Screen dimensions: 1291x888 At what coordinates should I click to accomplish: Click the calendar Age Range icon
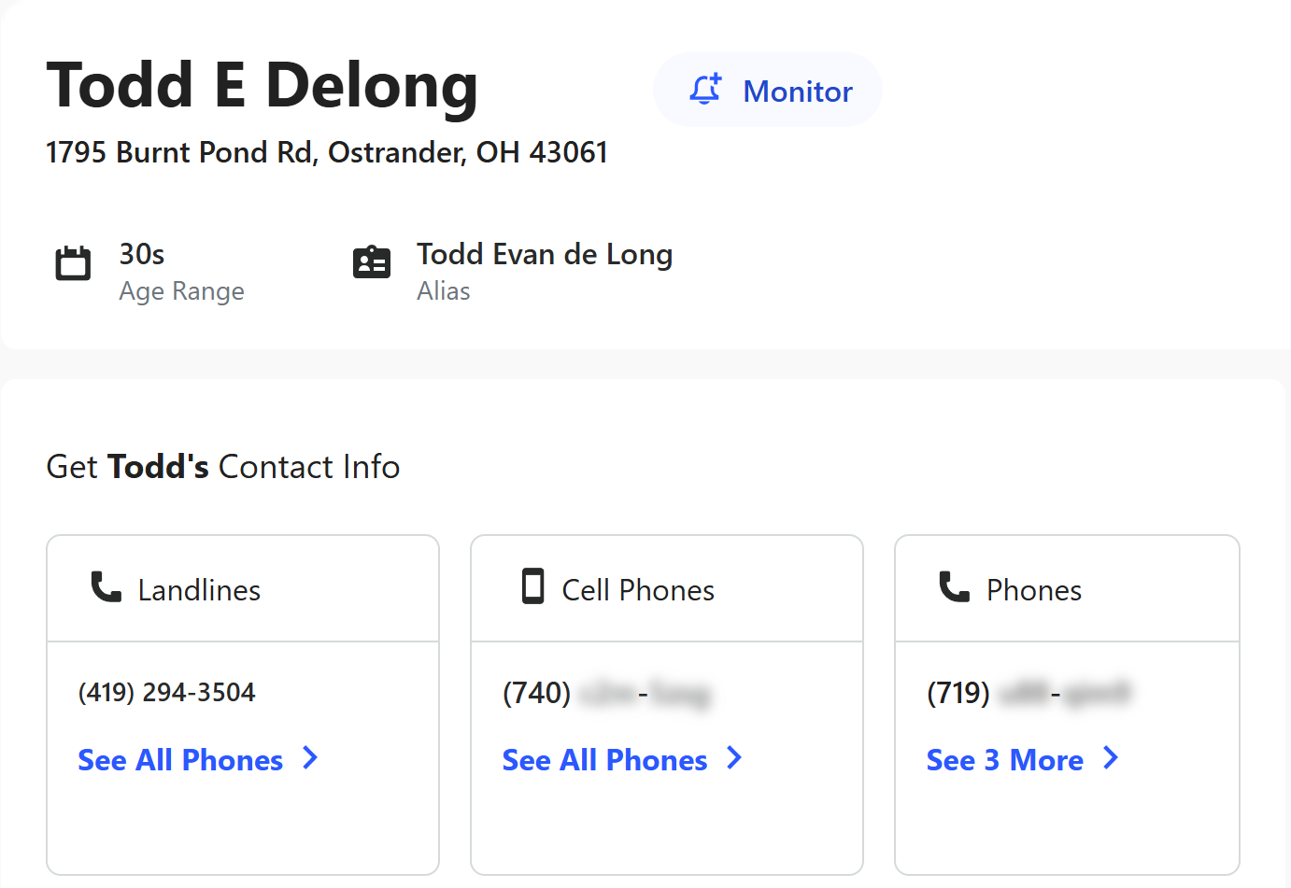(x=73, y=263)
